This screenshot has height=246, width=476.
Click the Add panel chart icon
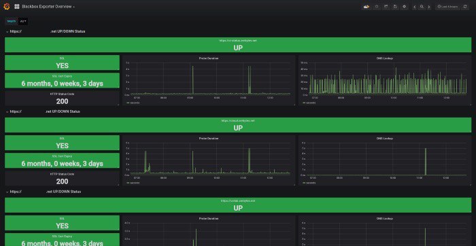tap(367, 6)
